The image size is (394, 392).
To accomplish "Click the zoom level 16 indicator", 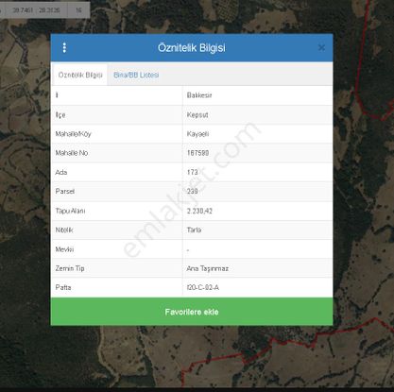I will (x=78, y=10).
